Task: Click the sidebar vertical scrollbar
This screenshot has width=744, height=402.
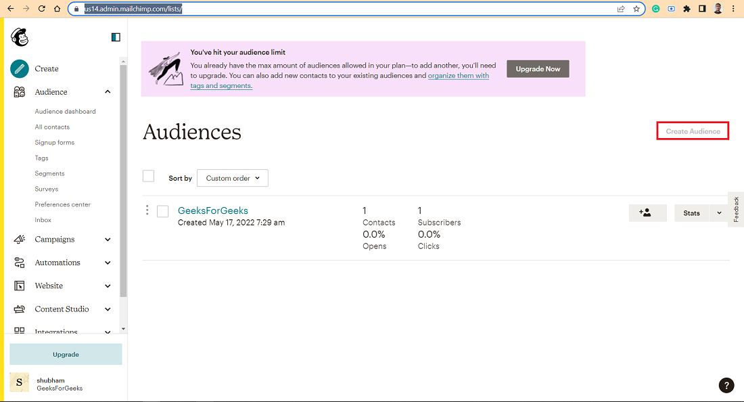Action: coord(123,180)
